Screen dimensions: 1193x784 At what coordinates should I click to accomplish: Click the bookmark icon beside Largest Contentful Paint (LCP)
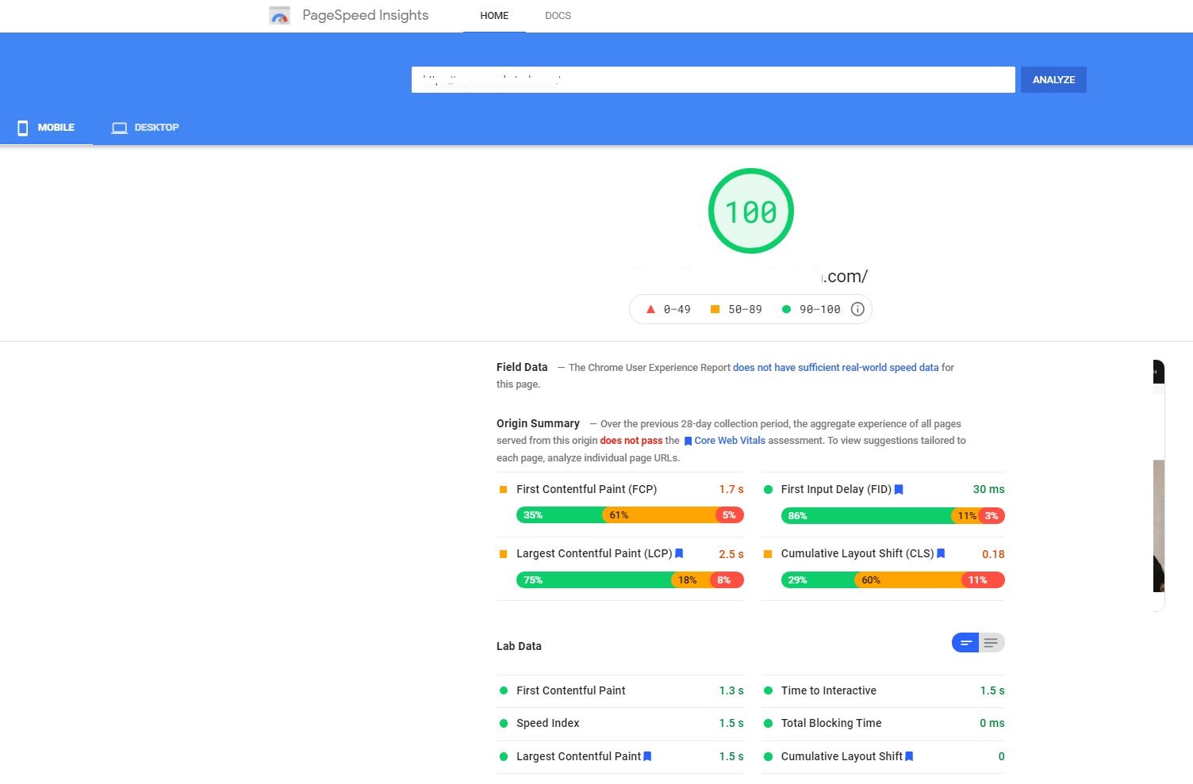click(679, 553)
